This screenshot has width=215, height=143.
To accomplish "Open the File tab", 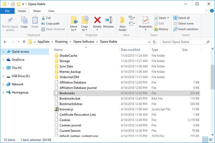I will coord(7,11).
